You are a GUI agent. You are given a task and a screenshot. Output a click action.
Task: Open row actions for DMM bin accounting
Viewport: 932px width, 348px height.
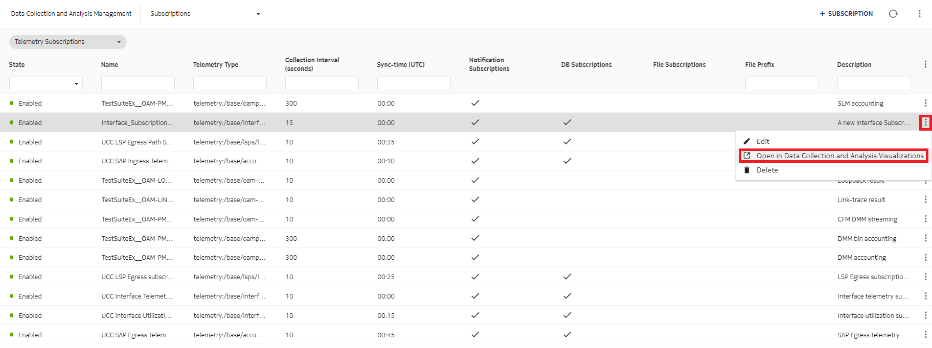tap(925, 238)
